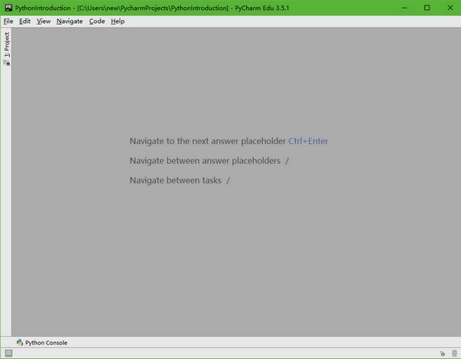461x359 pixels.
Task: Open the Help menu
Action: coord(118,21)
